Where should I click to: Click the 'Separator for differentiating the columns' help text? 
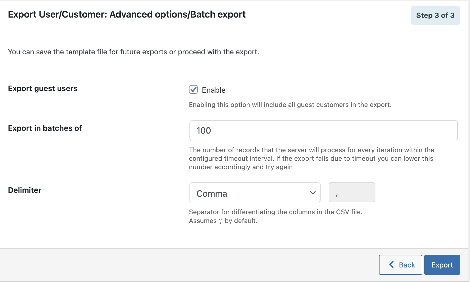[x=276, y=216]
